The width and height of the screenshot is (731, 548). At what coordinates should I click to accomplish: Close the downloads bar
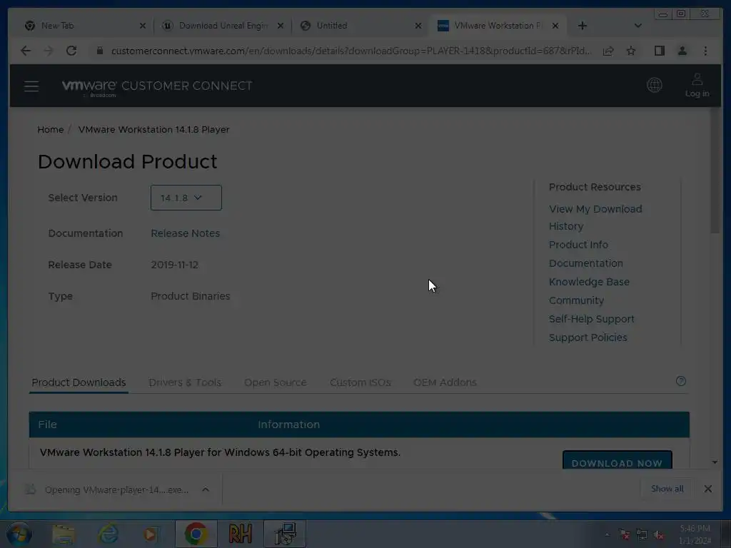point(707,489)
